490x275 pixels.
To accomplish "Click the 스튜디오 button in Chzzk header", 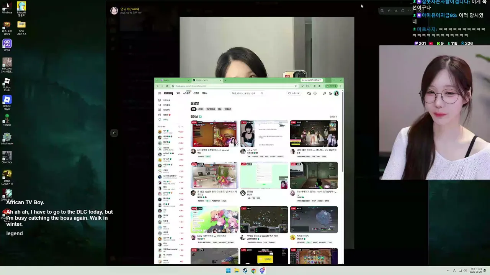I will tap(294, 93).
